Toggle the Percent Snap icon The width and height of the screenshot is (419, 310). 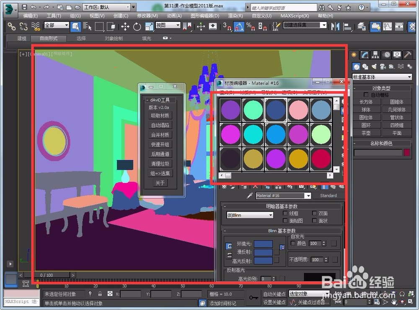251,26
